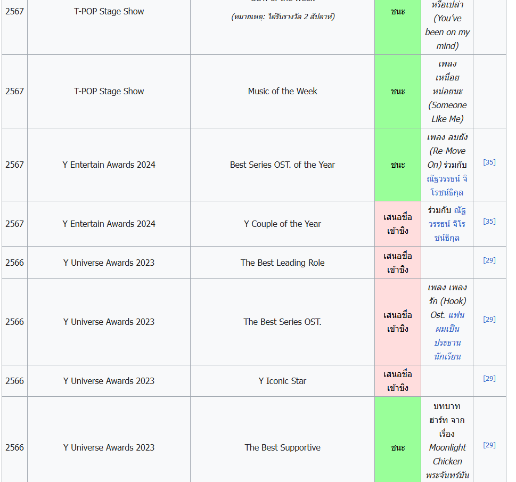Follow reference [29] beside The Best Series OST.
This screenshot has width=516, height=482.
coord(489,320)
